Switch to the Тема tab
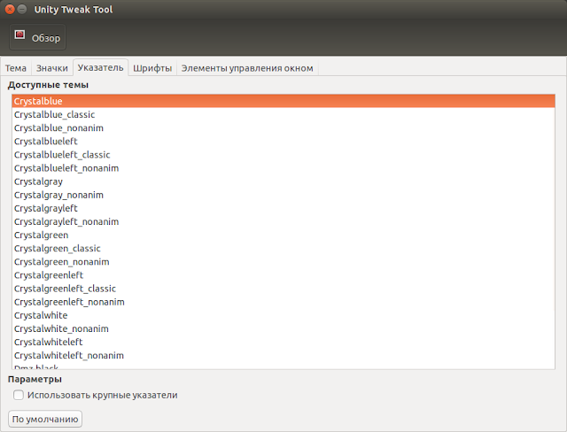This screenshot has height=432, width=567. point(16,68)
